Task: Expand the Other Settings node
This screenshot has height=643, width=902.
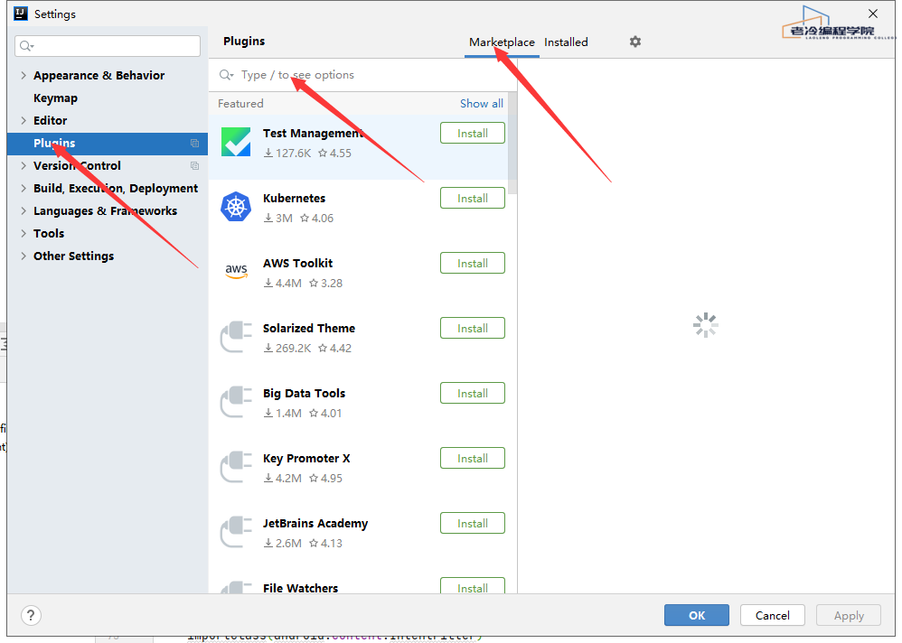Action: pos(23,256)
